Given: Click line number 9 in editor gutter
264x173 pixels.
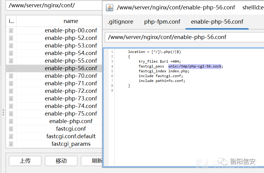Looking at the screenshot, I should coord(112,91).
